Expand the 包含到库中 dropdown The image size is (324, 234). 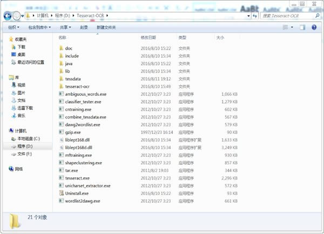point(39,27)
